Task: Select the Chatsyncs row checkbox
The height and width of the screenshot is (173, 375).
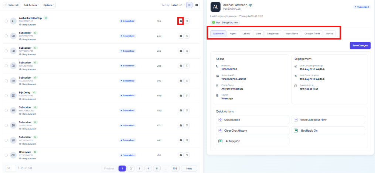Action: (6, 155)
